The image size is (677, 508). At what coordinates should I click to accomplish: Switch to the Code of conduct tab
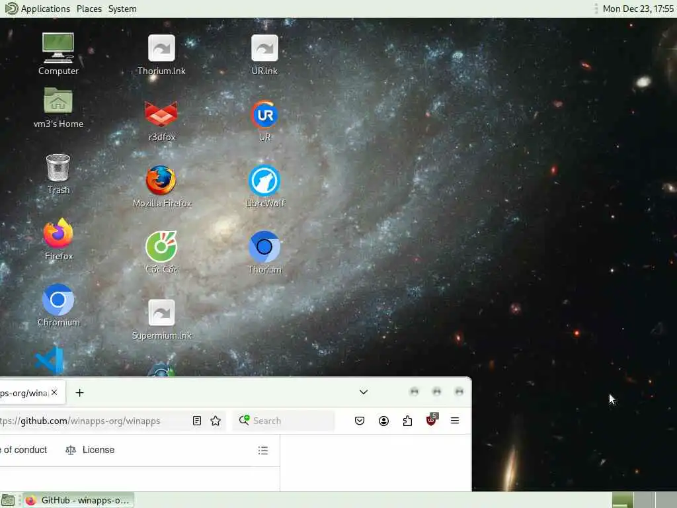tap(24, 450)
